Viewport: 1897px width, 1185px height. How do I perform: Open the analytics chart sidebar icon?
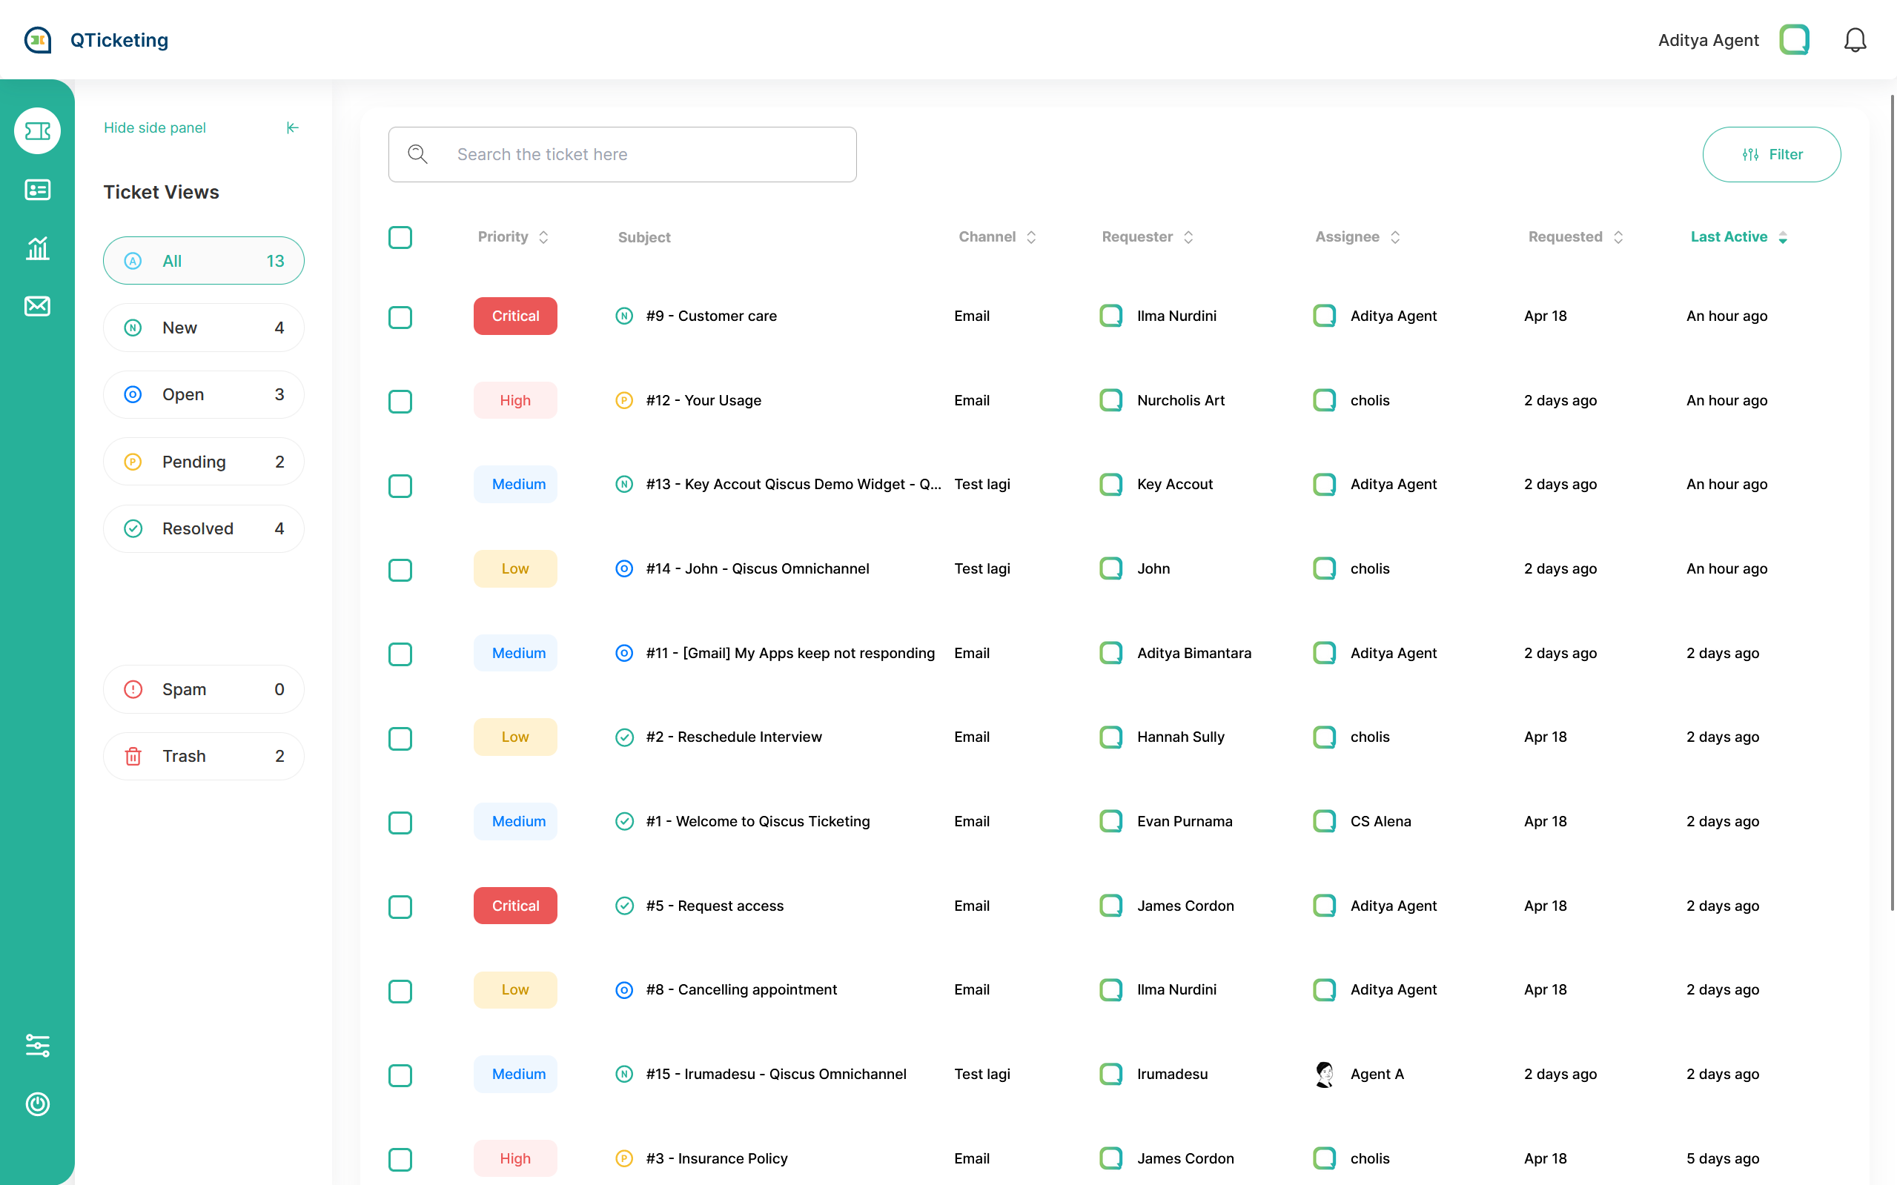pyautogui.click(x=37, y=248)
